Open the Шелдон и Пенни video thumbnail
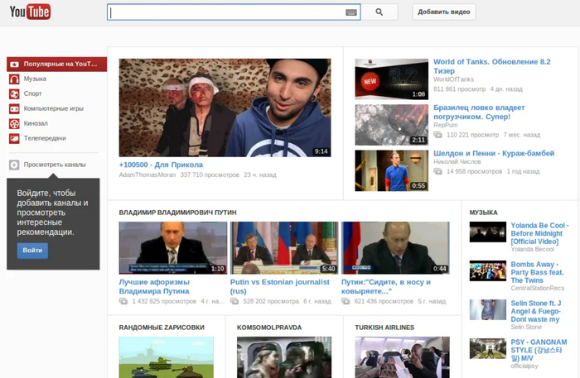Screen dimensions: 580x378 coord(392,170)
